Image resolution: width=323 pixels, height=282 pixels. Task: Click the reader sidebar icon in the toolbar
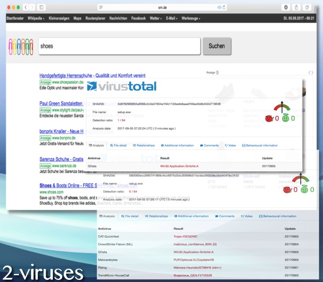101,7
